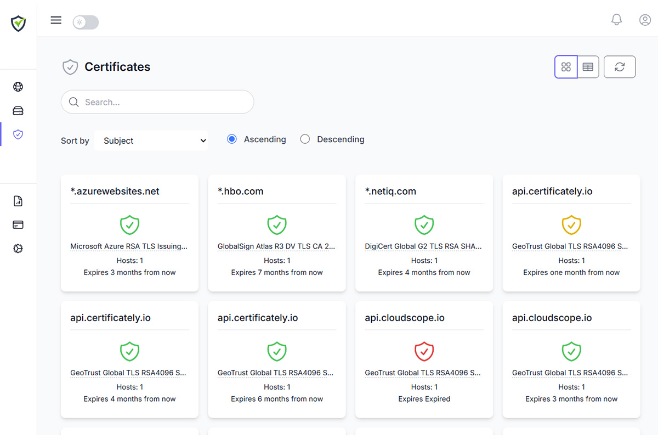658x439 pixels.
Task: Open the reports icon in sidebar
Action: click(x=18, y=201)
